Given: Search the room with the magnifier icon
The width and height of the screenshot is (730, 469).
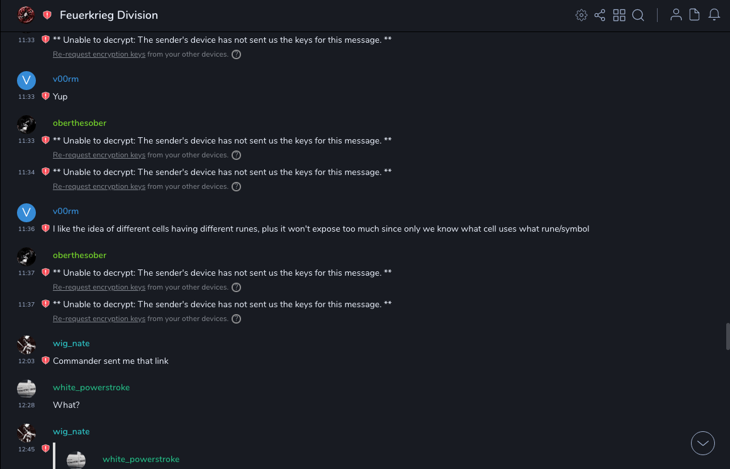Looking at the screenshot, I should pyautogui.click(x=638, y=15).
